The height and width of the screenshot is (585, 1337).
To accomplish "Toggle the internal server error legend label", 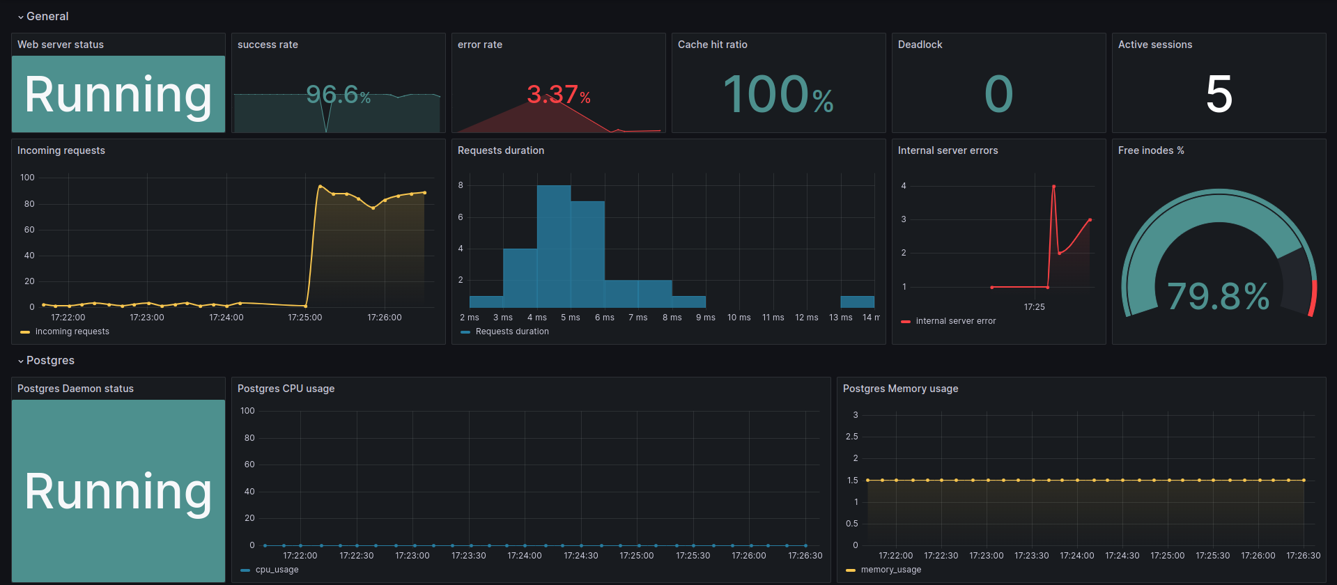I will (x=955, y=321).
